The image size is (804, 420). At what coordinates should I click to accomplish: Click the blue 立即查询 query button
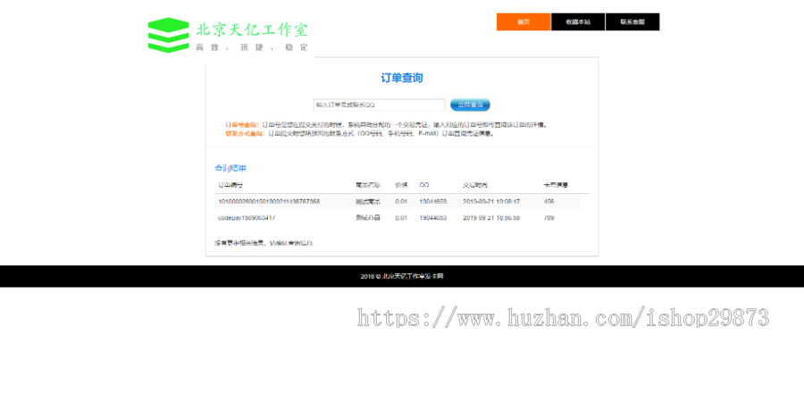pos(470,105)
